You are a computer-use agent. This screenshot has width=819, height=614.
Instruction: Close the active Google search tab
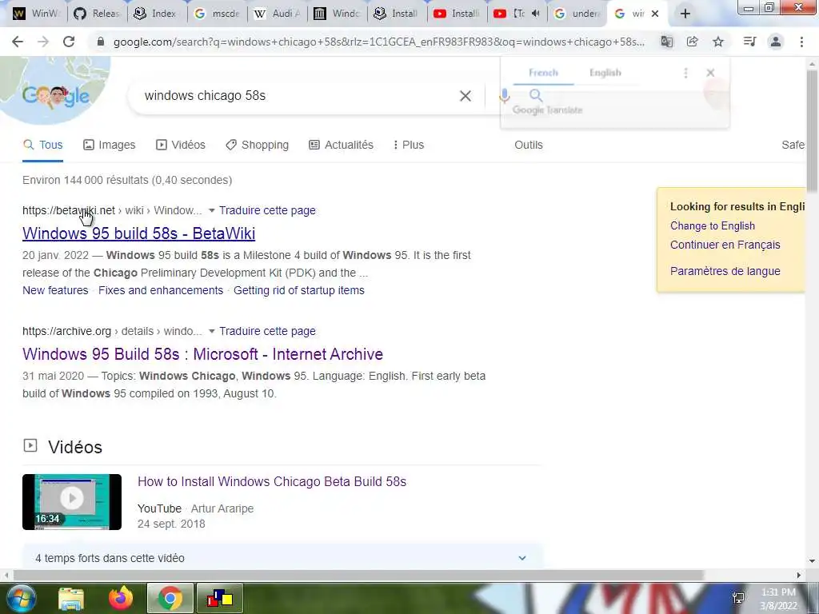(x=655, y=14)
